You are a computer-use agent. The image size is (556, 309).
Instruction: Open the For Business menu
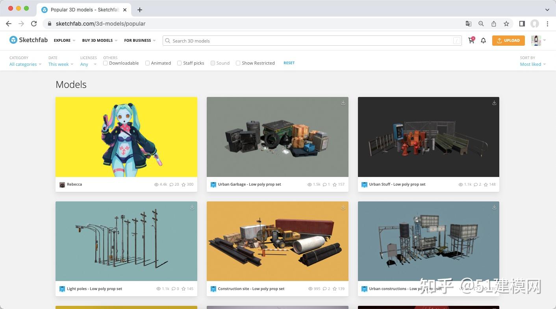[x=140, y=40]
